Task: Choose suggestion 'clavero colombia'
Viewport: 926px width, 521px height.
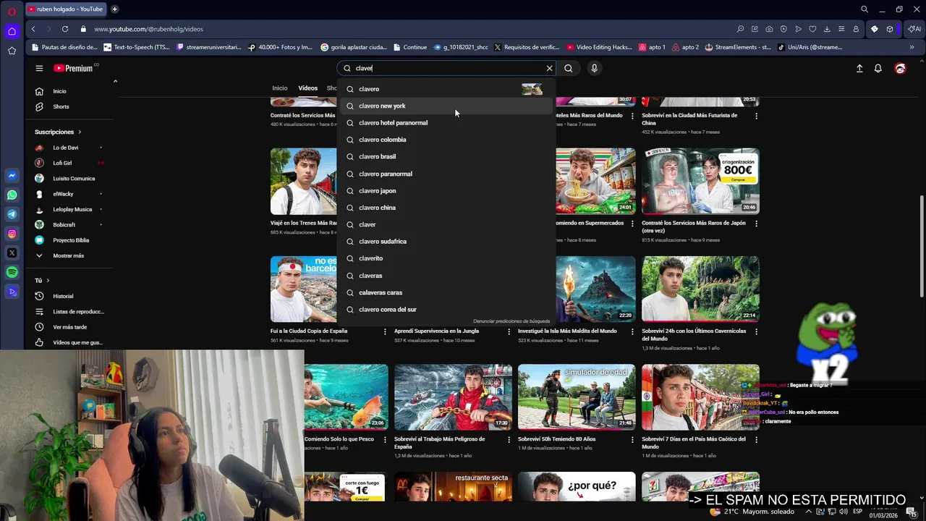Action: click(446, 140)
